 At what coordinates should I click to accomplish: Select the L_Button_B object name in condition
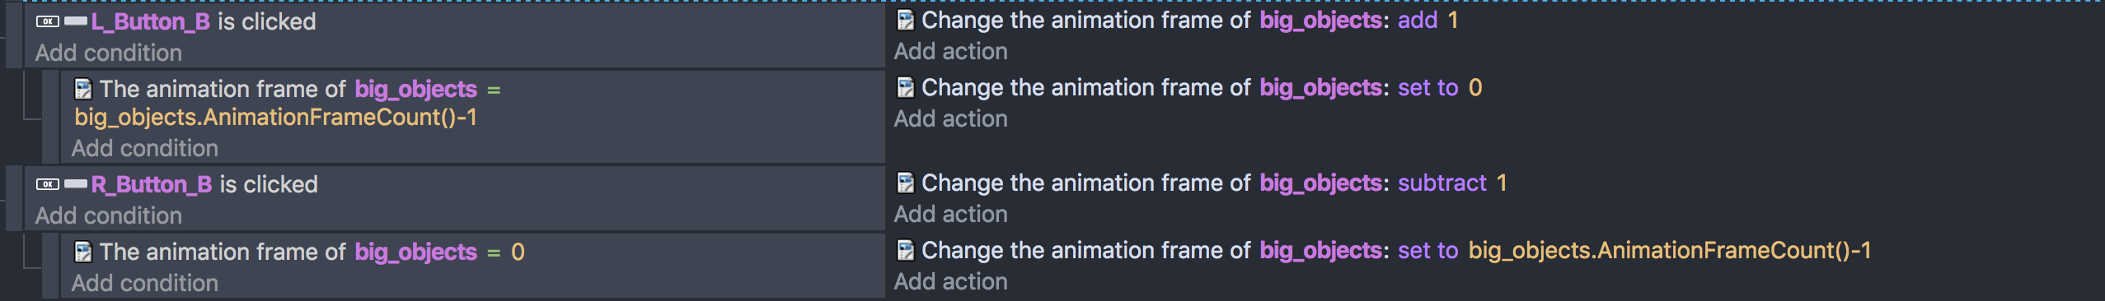151,21
